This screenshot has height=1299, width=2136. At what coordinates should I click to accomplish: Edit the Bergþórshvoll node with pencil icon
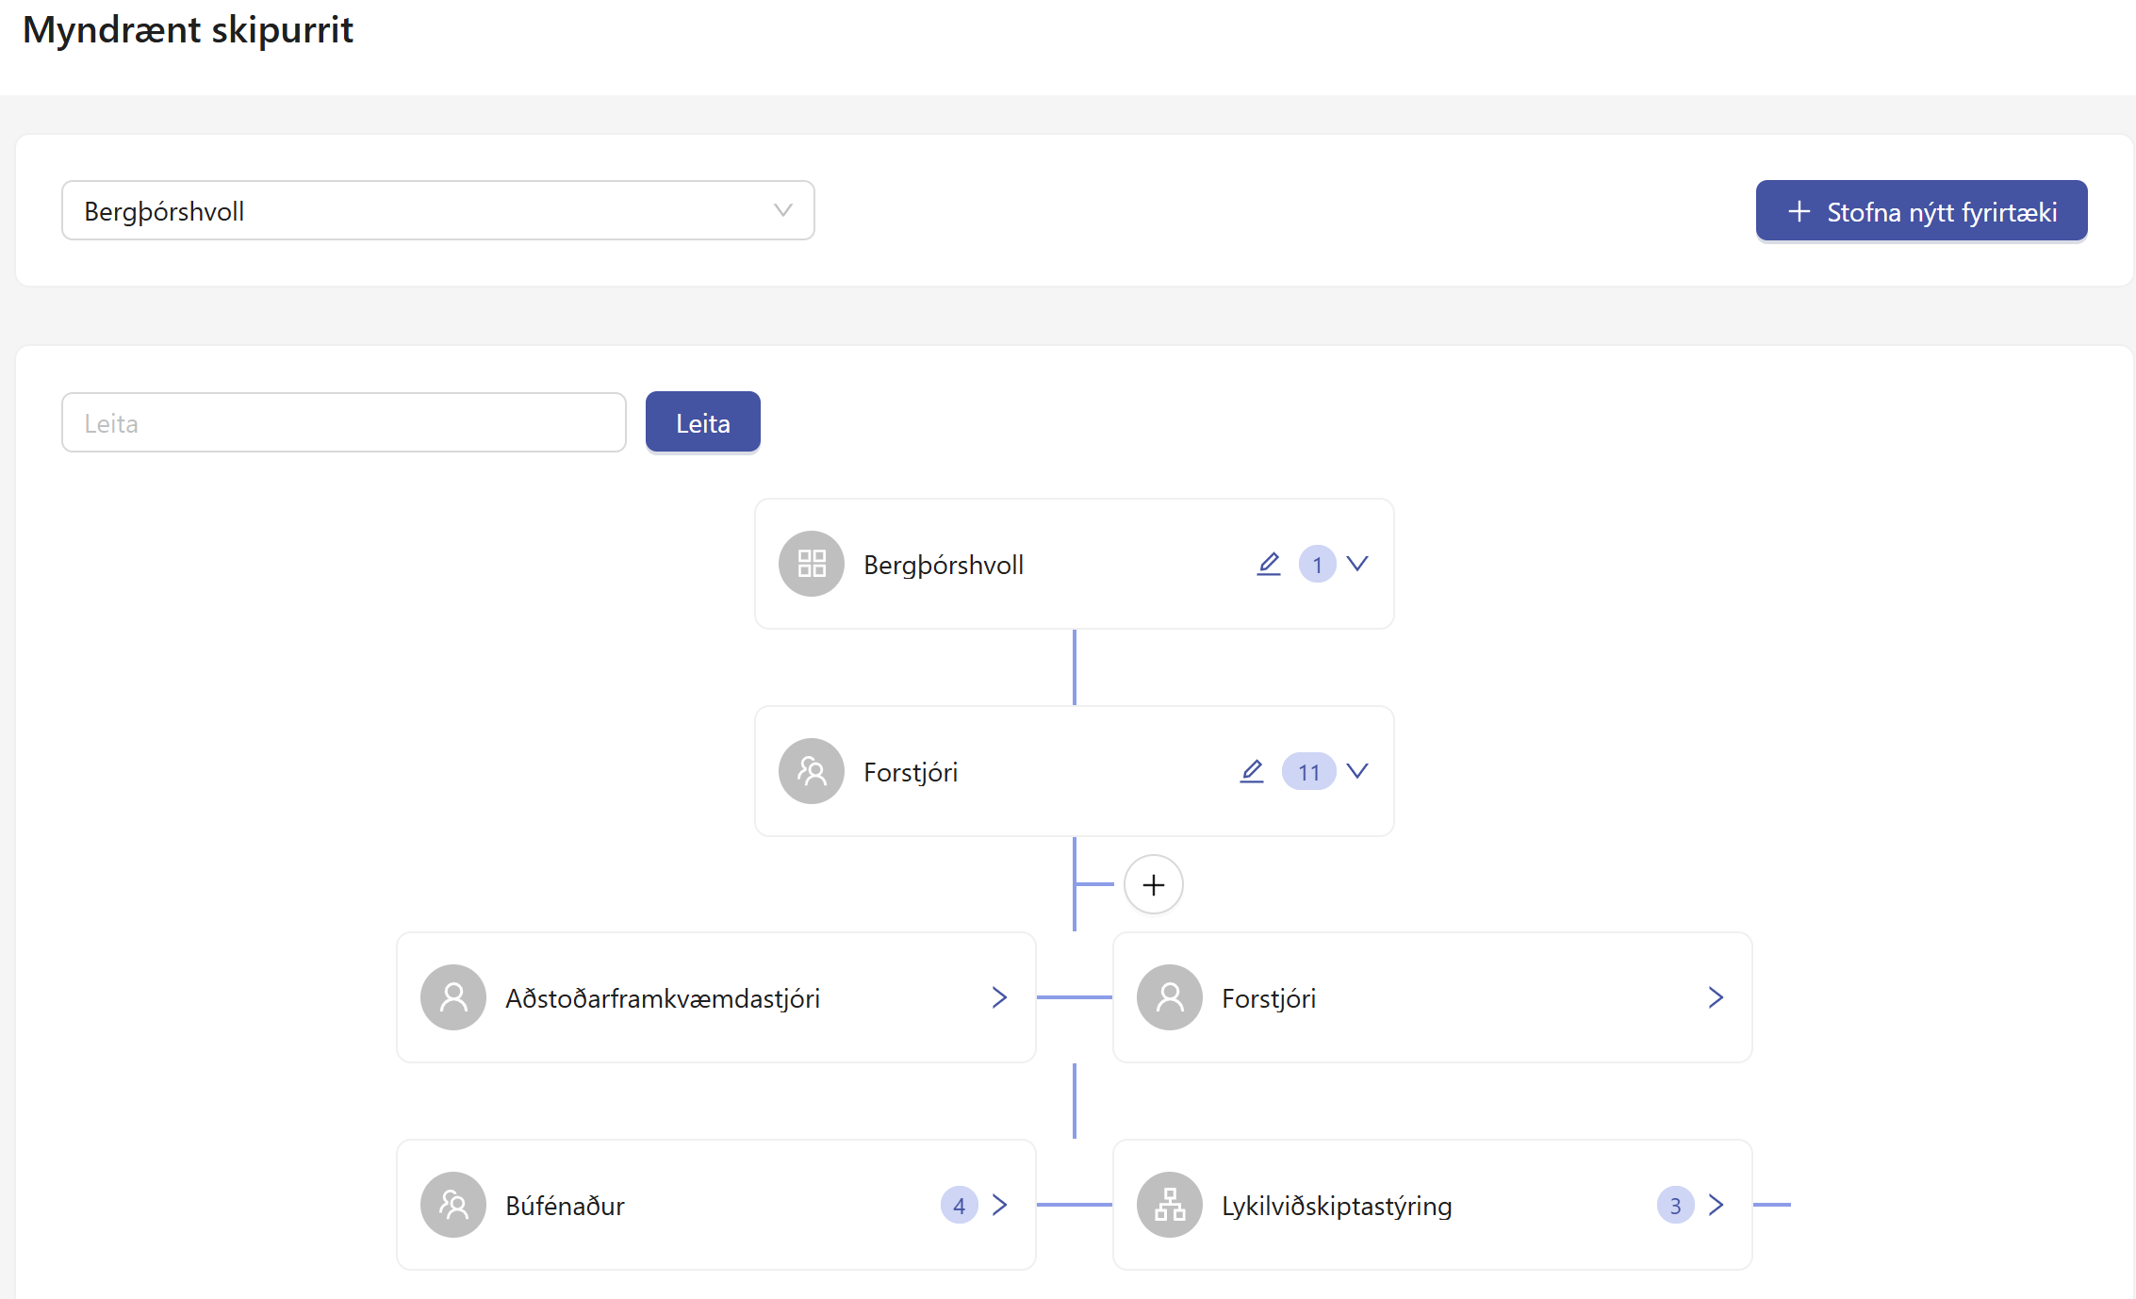(x=1269, y=564)
